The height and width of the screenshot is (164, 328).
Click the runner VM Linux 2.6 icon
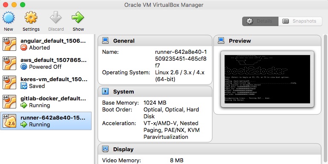pos(9,121)
